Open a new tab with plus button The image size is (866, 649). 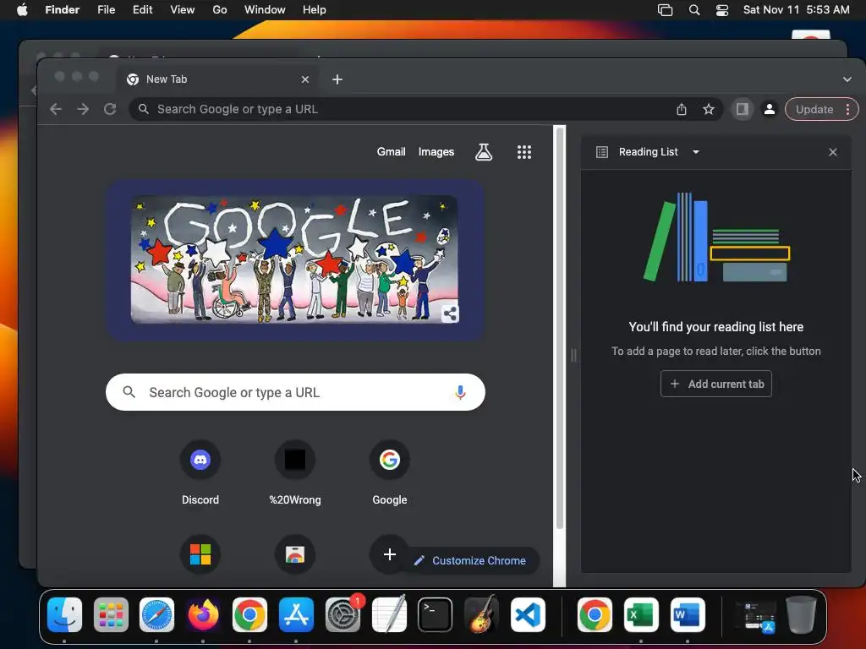[337, 79]
